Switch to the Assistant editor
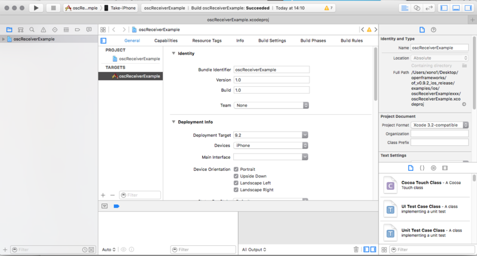477x256 pixels. coord(417,8)
